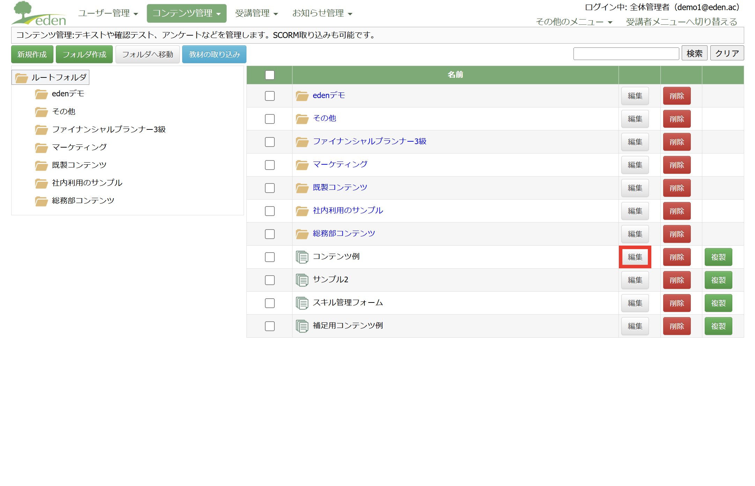Click その他 folder icon in tree
Viewport: 755px width, 486px height.
pos(41,112)
